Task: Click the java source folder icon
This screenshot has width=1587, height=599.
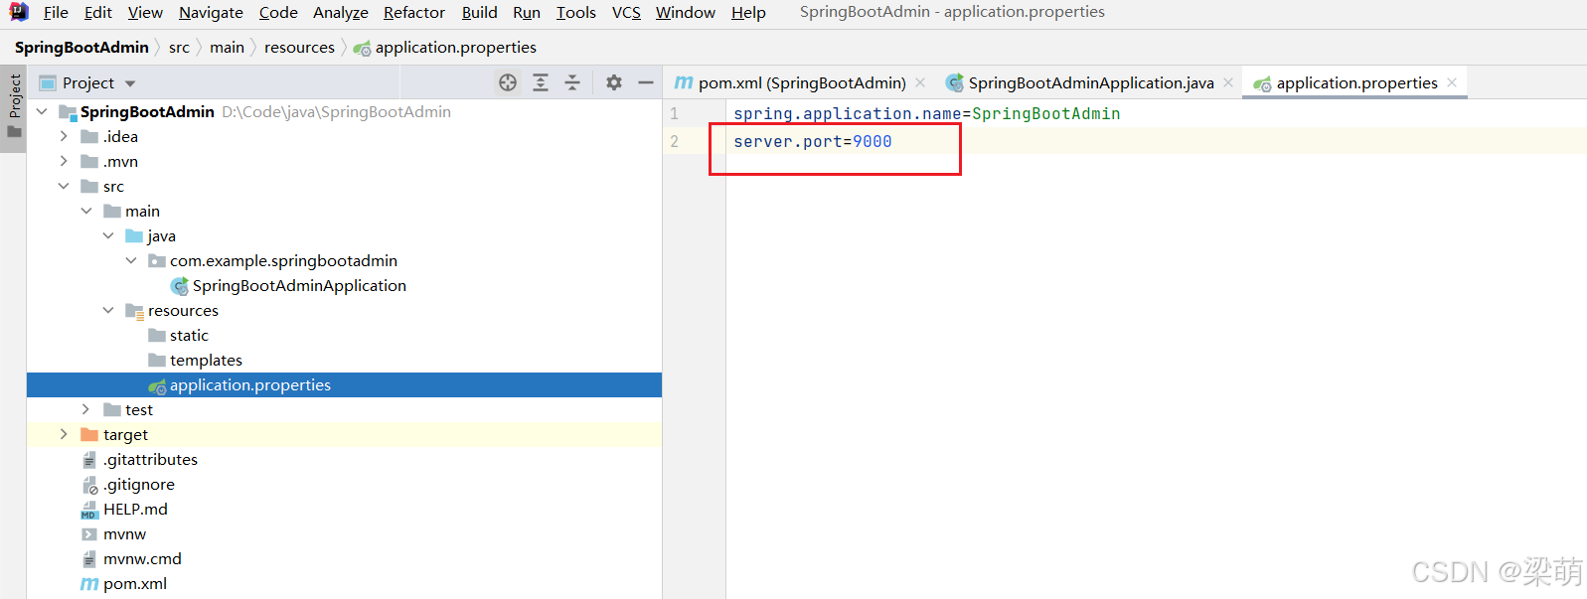Action: click(x=134, y=235)
